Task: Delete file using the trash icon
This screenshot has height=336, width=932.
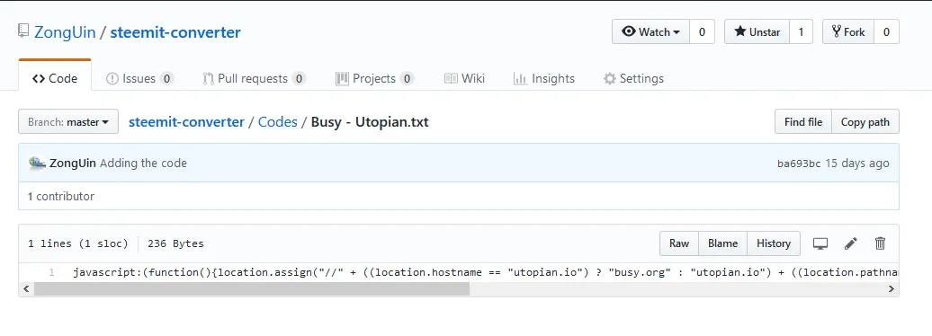Action: coord(881,243)
